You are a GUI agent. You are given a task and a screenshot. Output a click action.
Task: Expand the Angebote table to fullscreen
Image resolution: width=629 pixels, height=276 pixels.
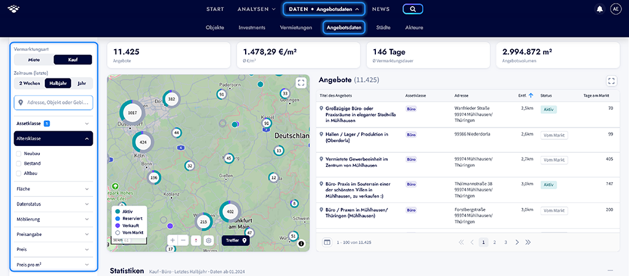[611, 82]
